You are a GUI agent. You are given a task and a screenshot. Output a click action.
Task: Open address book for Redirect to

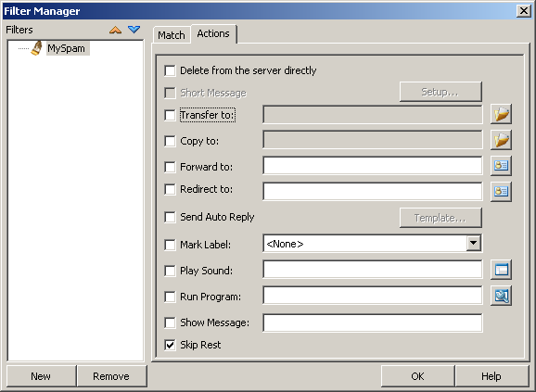click(501, 192)
